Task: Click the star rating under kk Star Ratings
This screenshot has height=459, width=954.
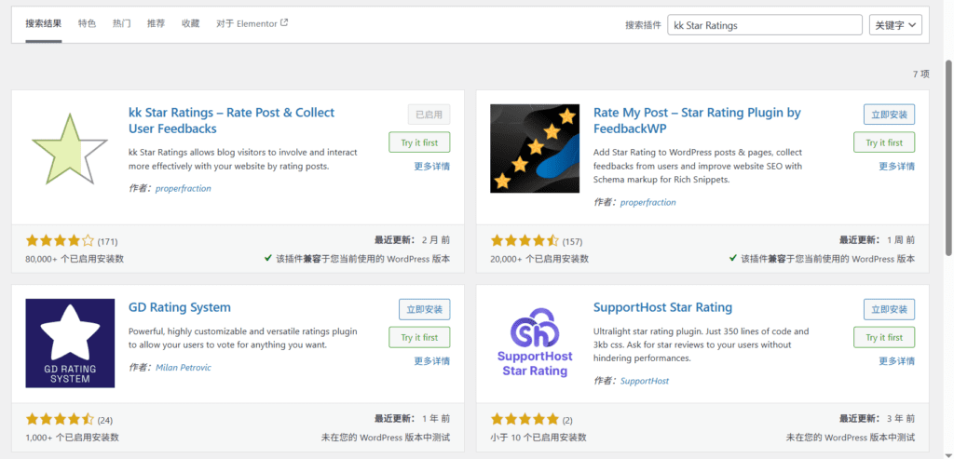Action: 60,241
